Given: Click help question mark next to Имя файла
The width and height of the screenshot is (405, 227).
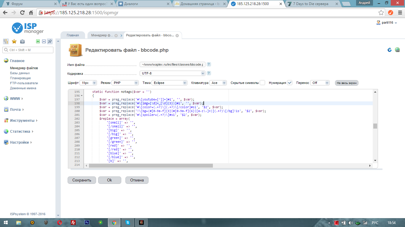Looking at the screenshot, I should tap(209, 64).
